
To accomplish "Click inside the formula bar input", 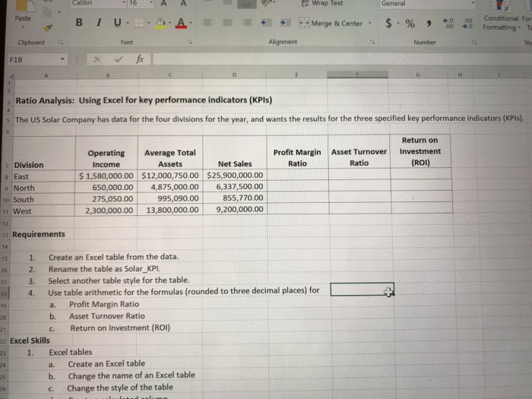I will point(342,59).
